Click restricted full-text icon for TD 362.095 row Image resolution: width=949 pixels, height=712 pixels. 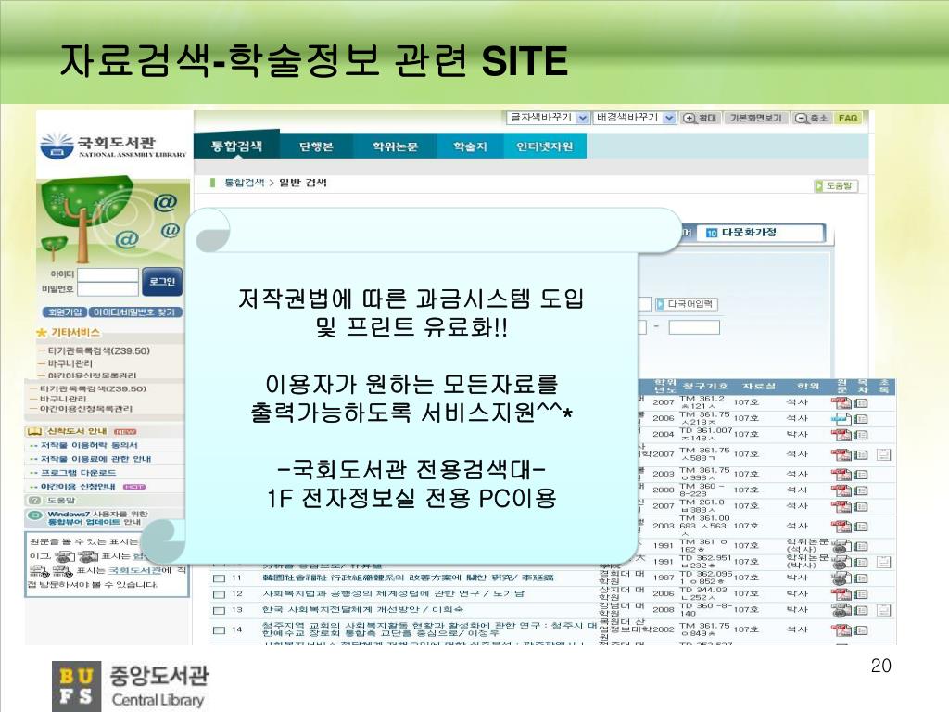click(x=841, y=578)
